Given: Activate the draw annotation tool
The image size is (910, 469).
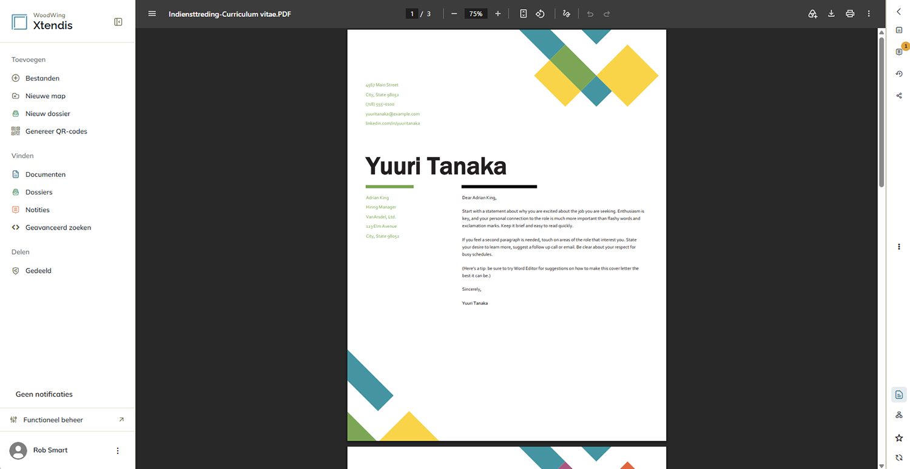Looking at the screenshot, I should click(x=567, y=13).
